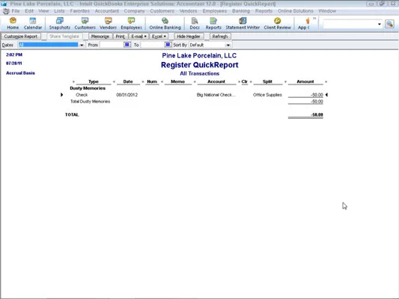Open the Home icon in toolbar
Screen dimensions: 399x299
[13, 23]
